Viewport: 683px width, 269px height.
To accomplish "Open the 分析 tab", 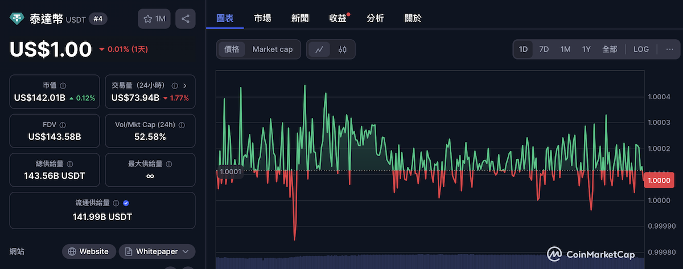I will pyautogui.click(x=375, y=18).
